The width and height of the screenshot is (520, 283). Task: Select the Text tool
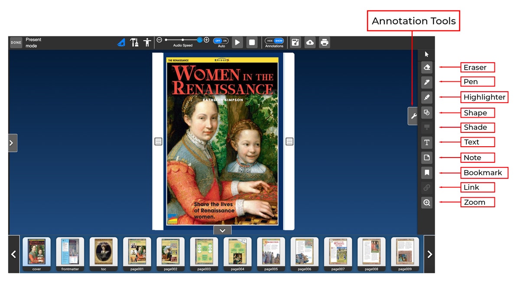[427, 142]
